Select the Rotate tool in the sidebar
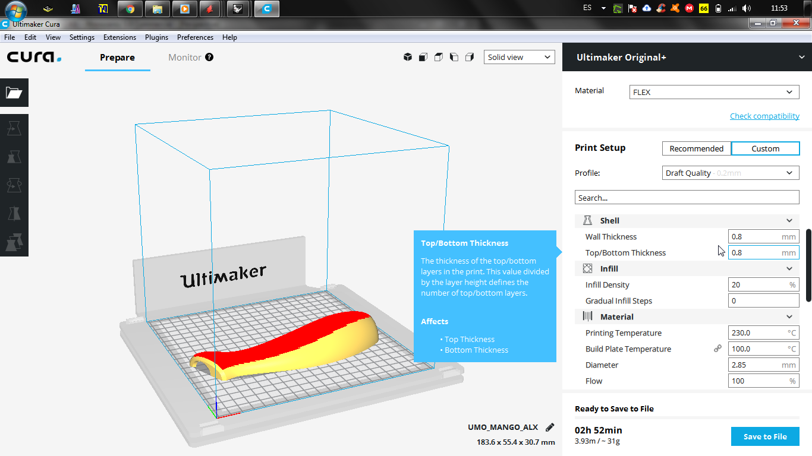Viewport: 812px width, 456px height. 14,185
